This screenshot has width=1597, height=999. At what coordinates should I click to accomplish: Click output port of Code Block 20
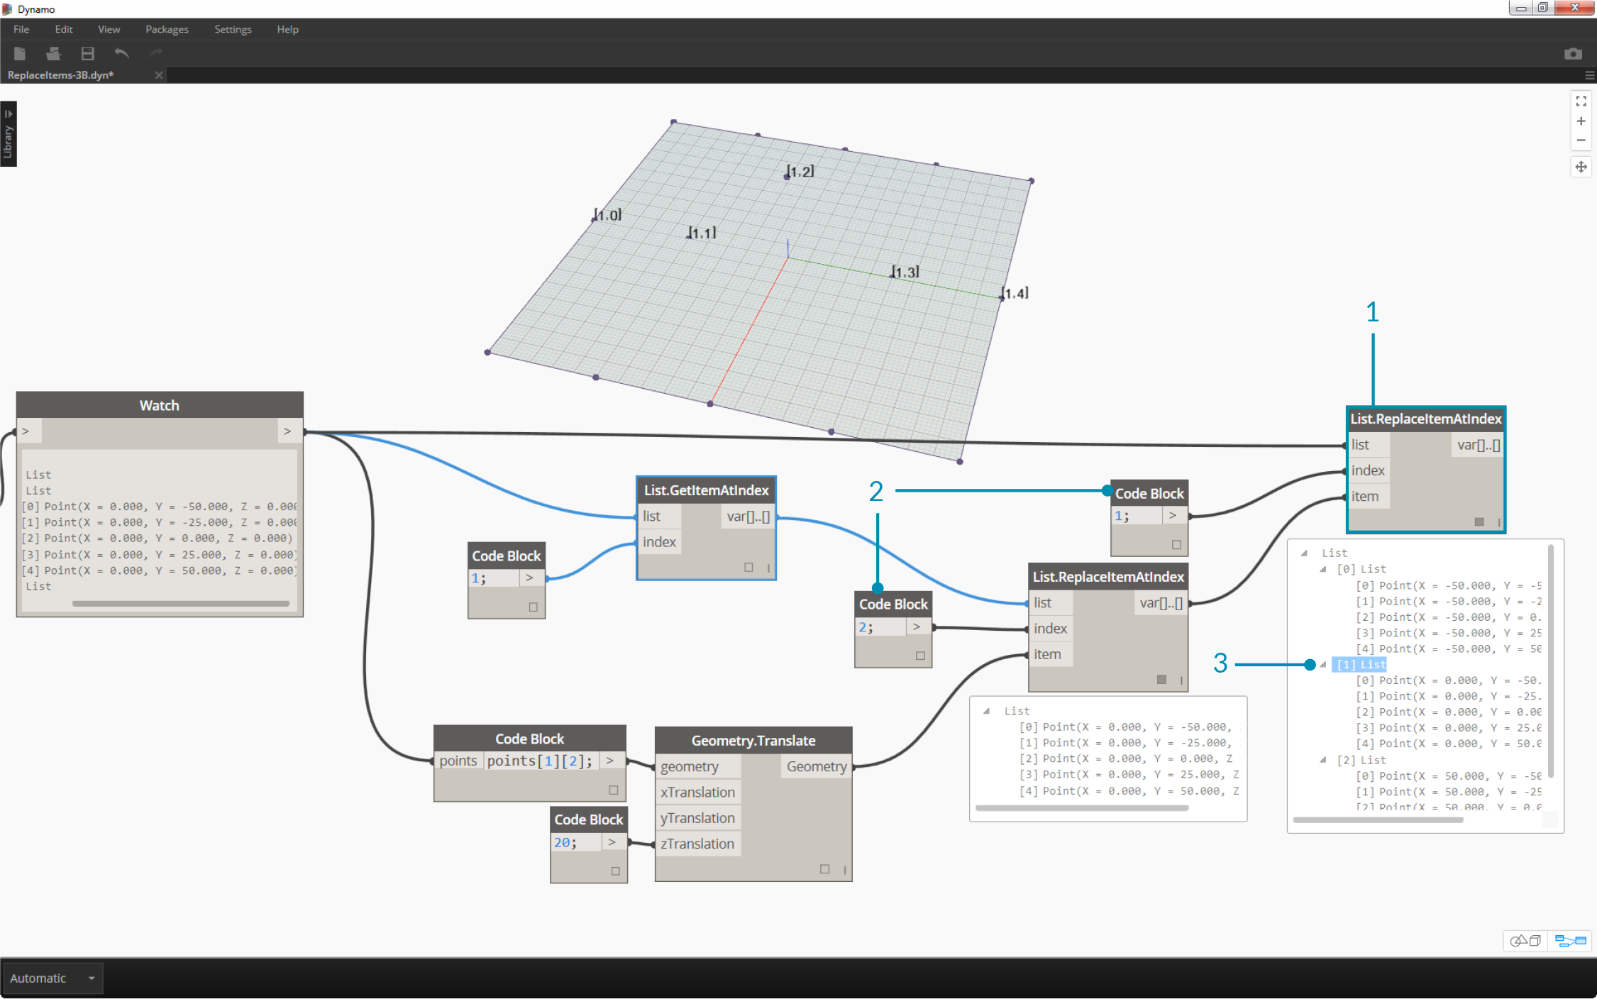click(612, 842)
